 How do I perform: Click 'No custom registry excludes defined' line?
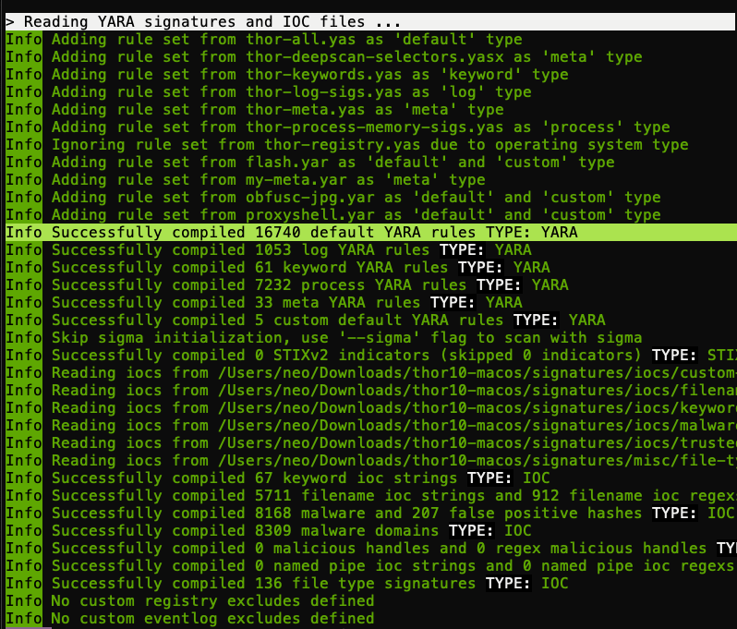click(212, 601)
